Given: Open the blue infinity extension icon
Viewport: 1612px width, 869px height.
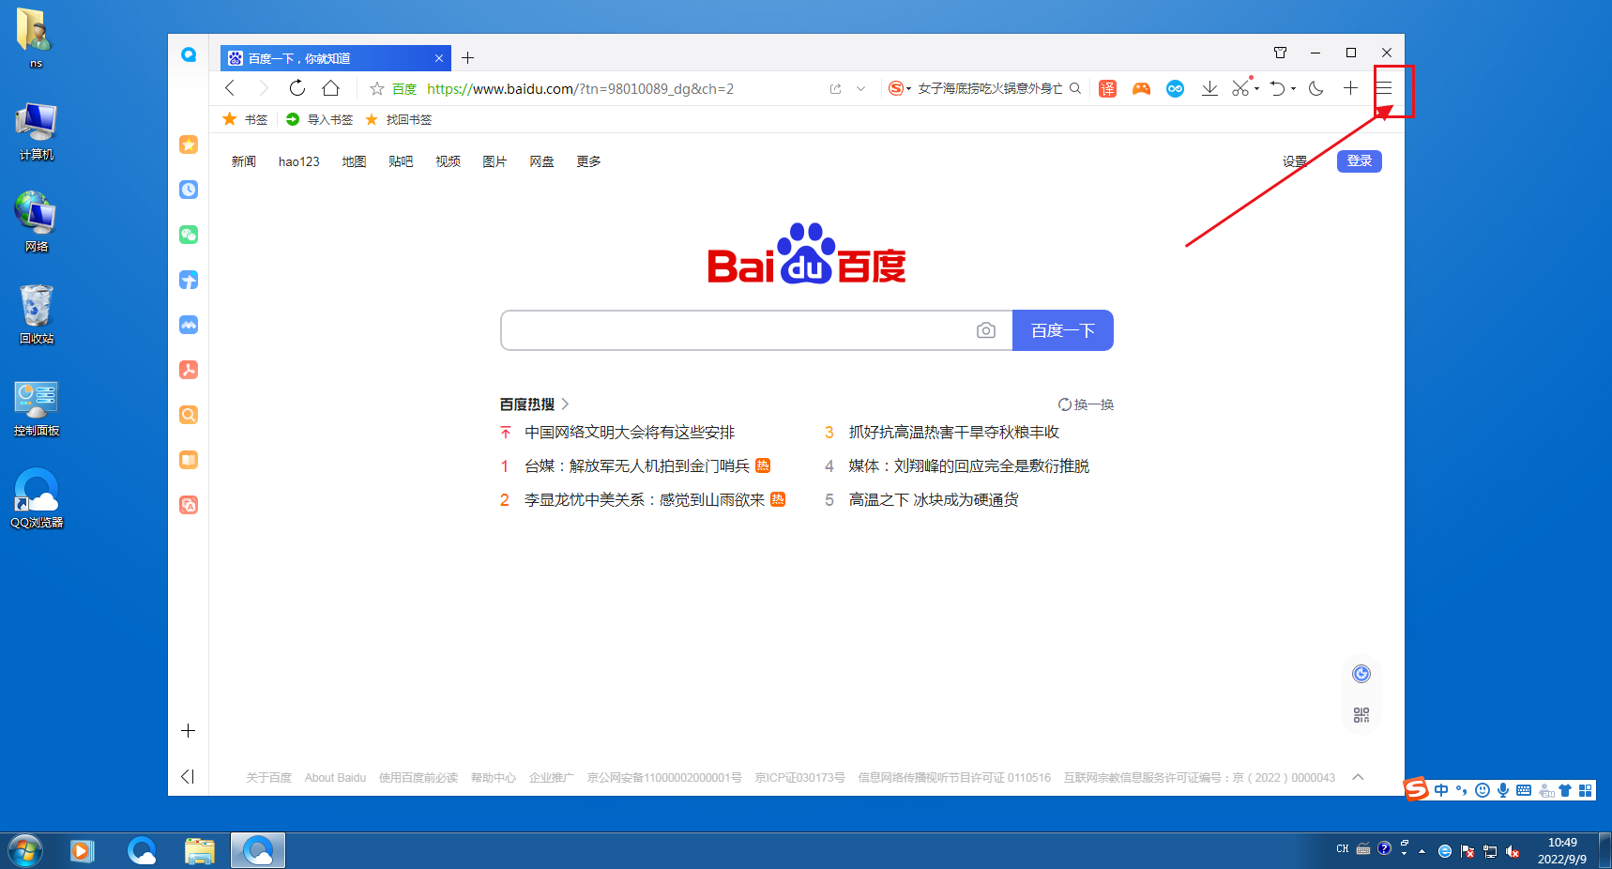Looking at the screenshot, I should (x=1175, y=88).
